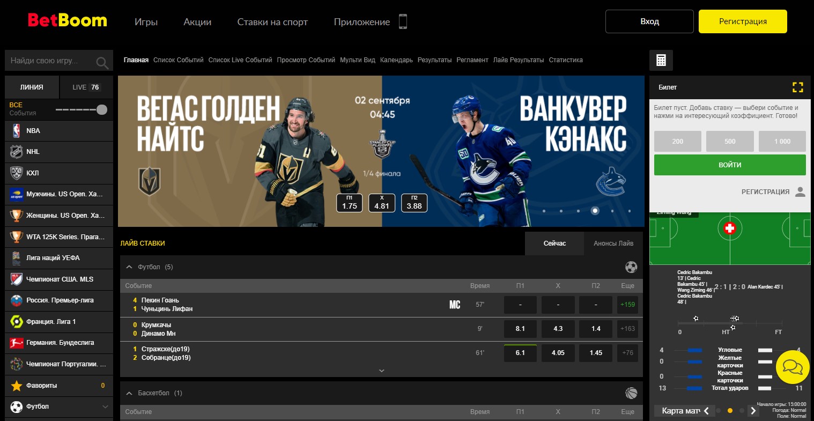Select odds 1.45 for Собранце(до19)
Image resolution: width=814 pixels, height=421 pixels.
(596, 353)
